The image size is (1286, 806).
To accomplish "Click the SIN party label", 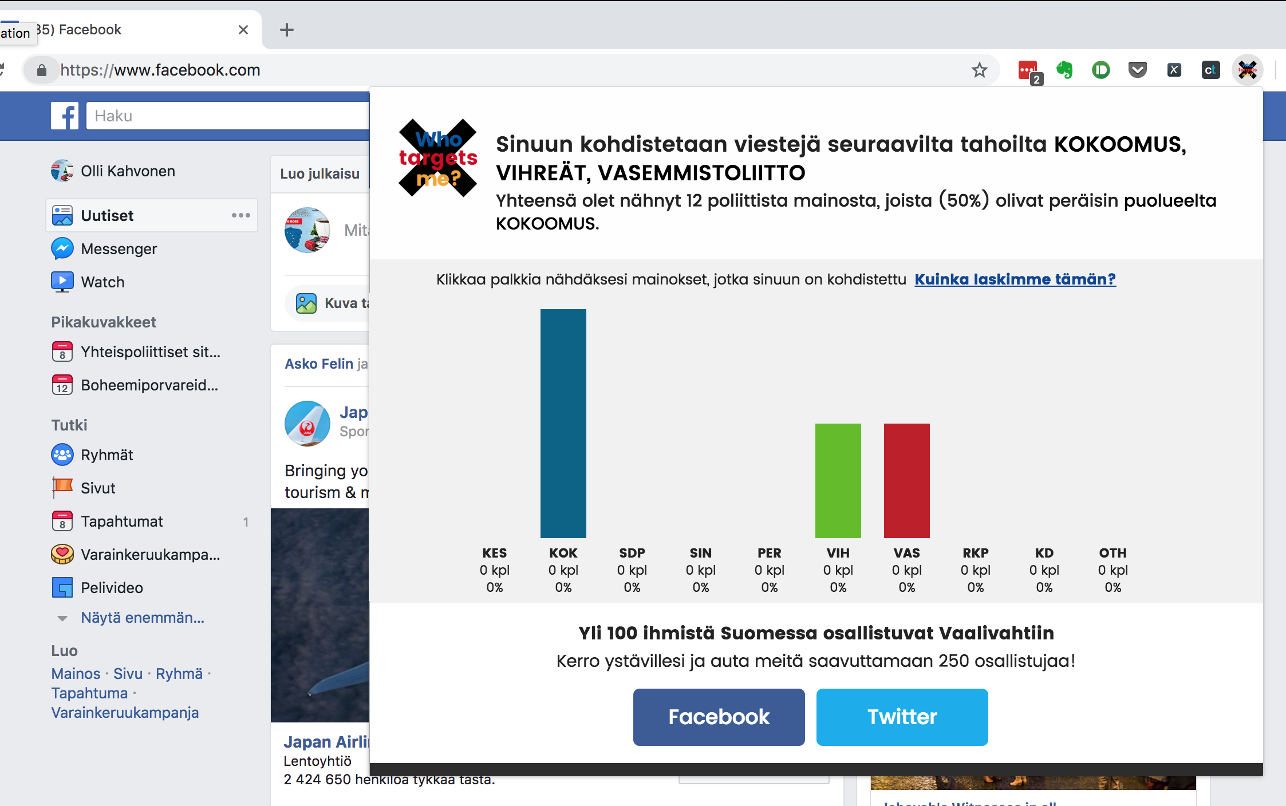I will click(x=701, y=553).
